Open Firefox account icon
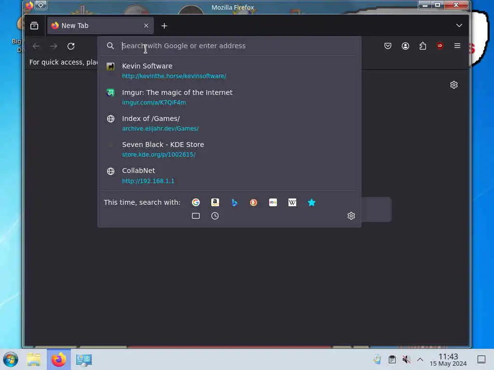 (405, 46)
